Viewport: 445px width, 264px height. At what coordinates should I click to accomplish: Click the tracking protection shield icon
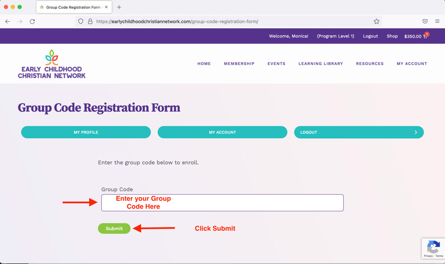81,21
